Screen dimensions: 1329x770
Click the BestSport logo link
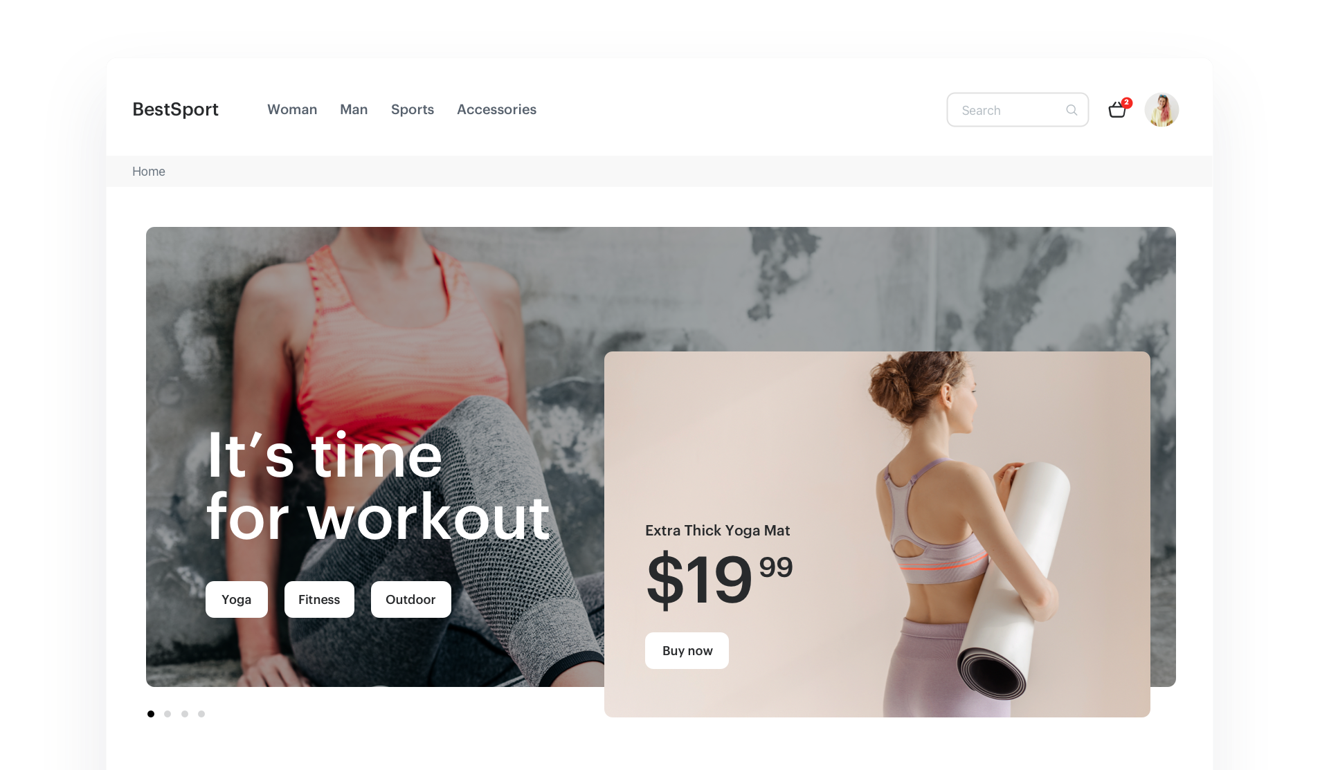click(176, 109)
